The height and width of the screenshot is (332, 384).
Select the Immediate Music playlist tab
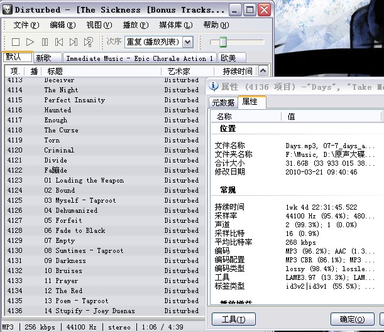(140, 58)
